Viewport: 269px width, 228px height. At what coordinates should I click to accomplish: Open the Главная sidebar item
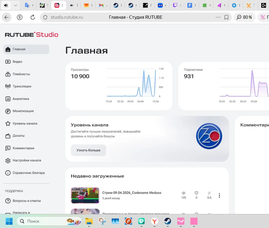point(26,49)
